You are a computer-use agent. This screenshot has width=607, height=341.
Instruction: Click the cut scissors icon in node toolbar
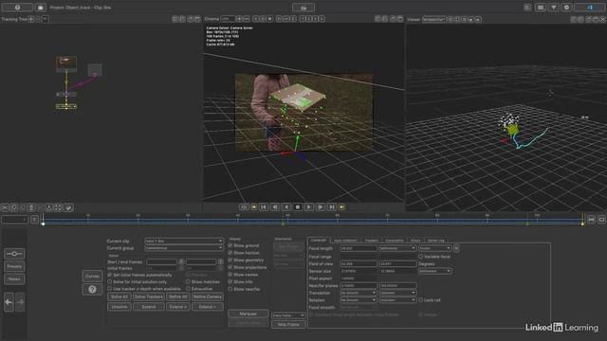click(5, 208)
